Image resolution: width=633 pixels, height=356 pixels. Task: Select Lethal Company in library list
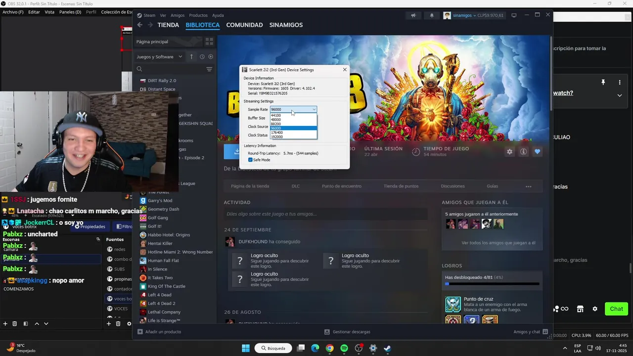(164, 312)
